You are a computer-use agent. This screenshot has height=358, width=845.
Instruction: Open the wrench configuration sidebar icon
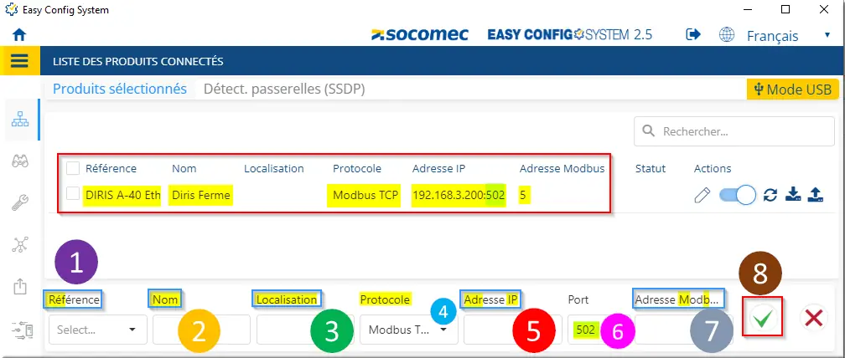click(x=20, y=202)
